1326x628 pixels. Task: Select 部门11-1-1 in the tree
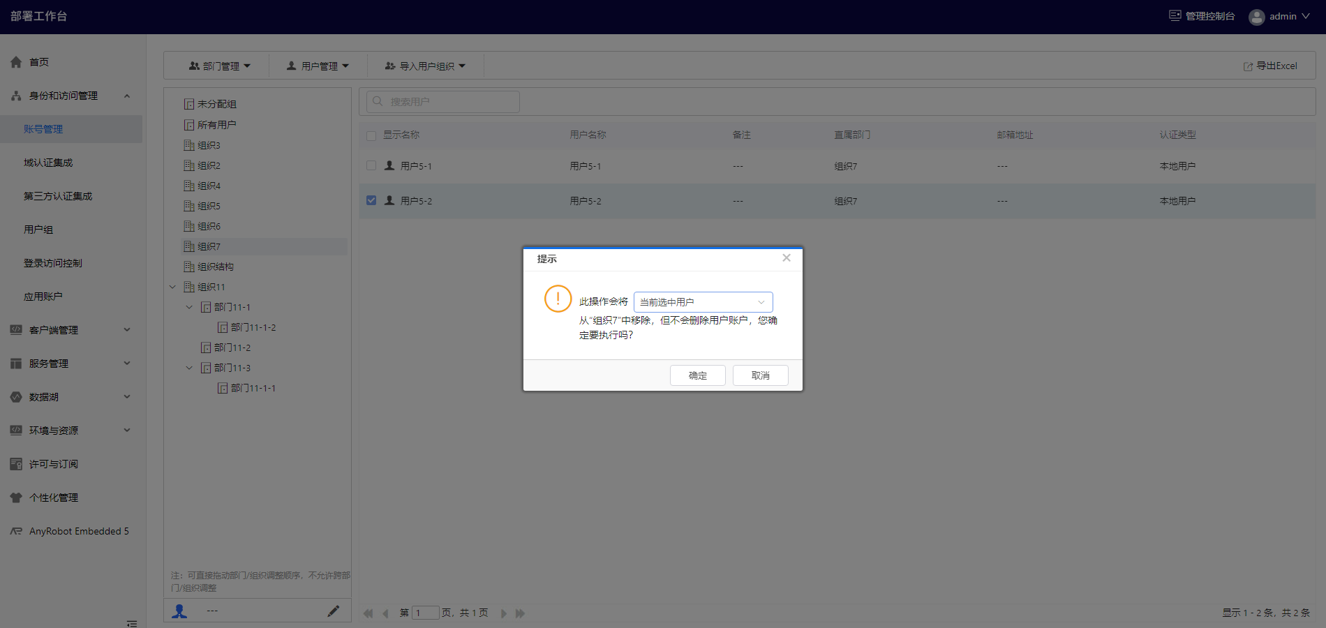(253, 388)
